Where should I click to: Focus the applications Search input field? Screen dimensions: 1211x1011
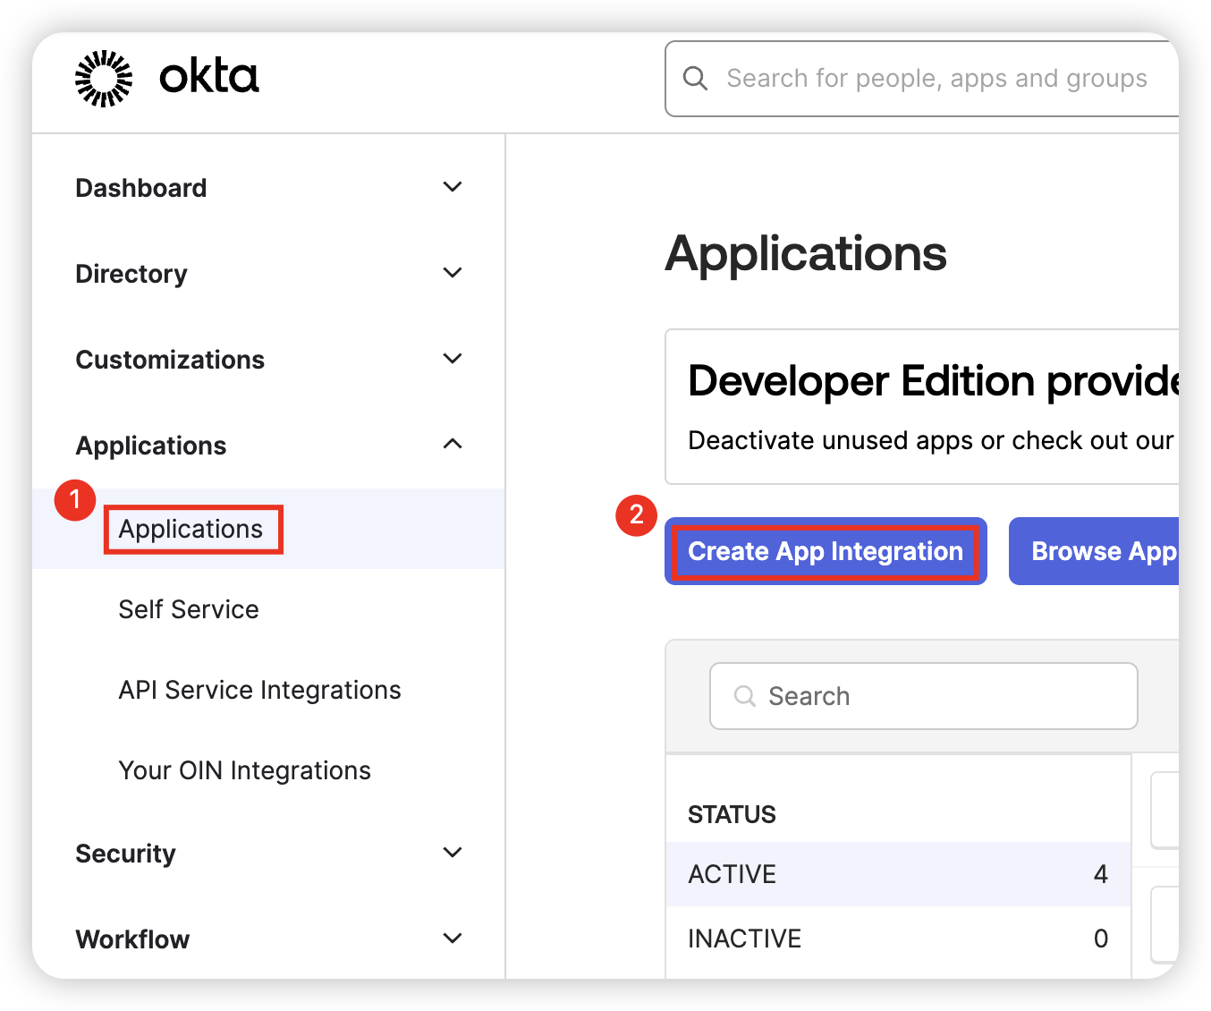coord(924,696)
